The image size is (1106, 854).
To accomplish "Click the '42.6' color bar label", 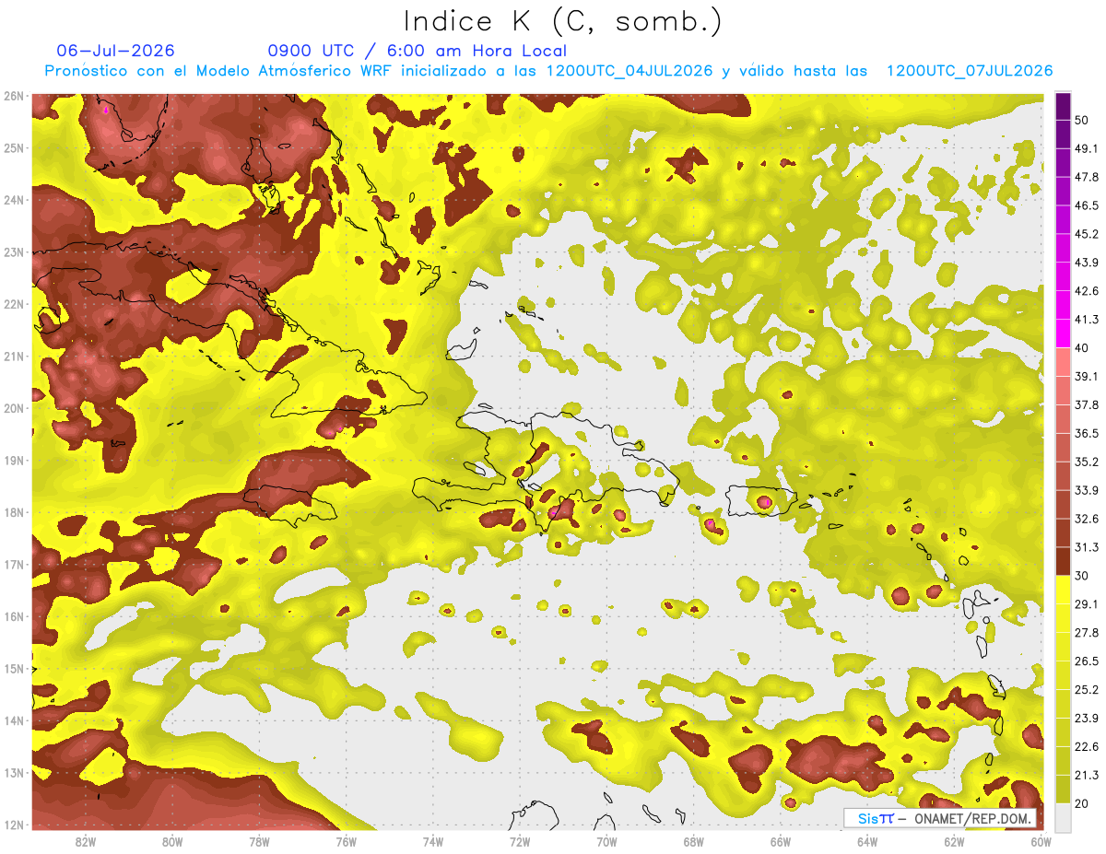I will coord(1086,291).
